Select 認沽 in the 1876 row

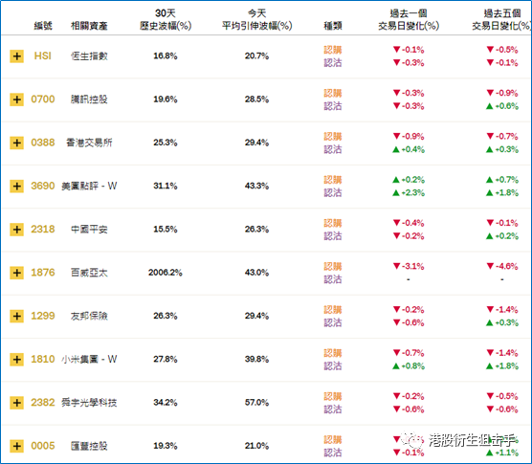(x=333, y=279)
